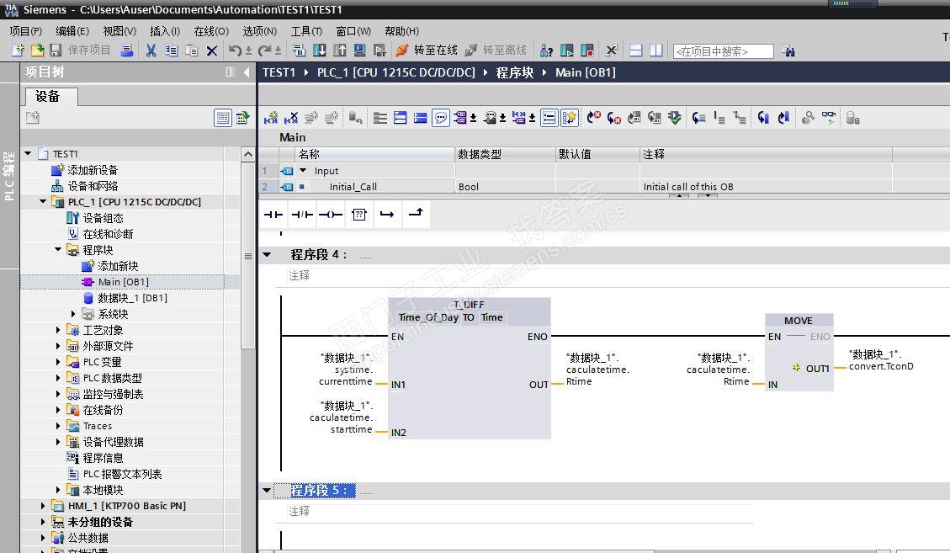The height and width of the screenshot is (553, 950).
Task: Open the 编辑(E) menu
Action: point(72,31)
